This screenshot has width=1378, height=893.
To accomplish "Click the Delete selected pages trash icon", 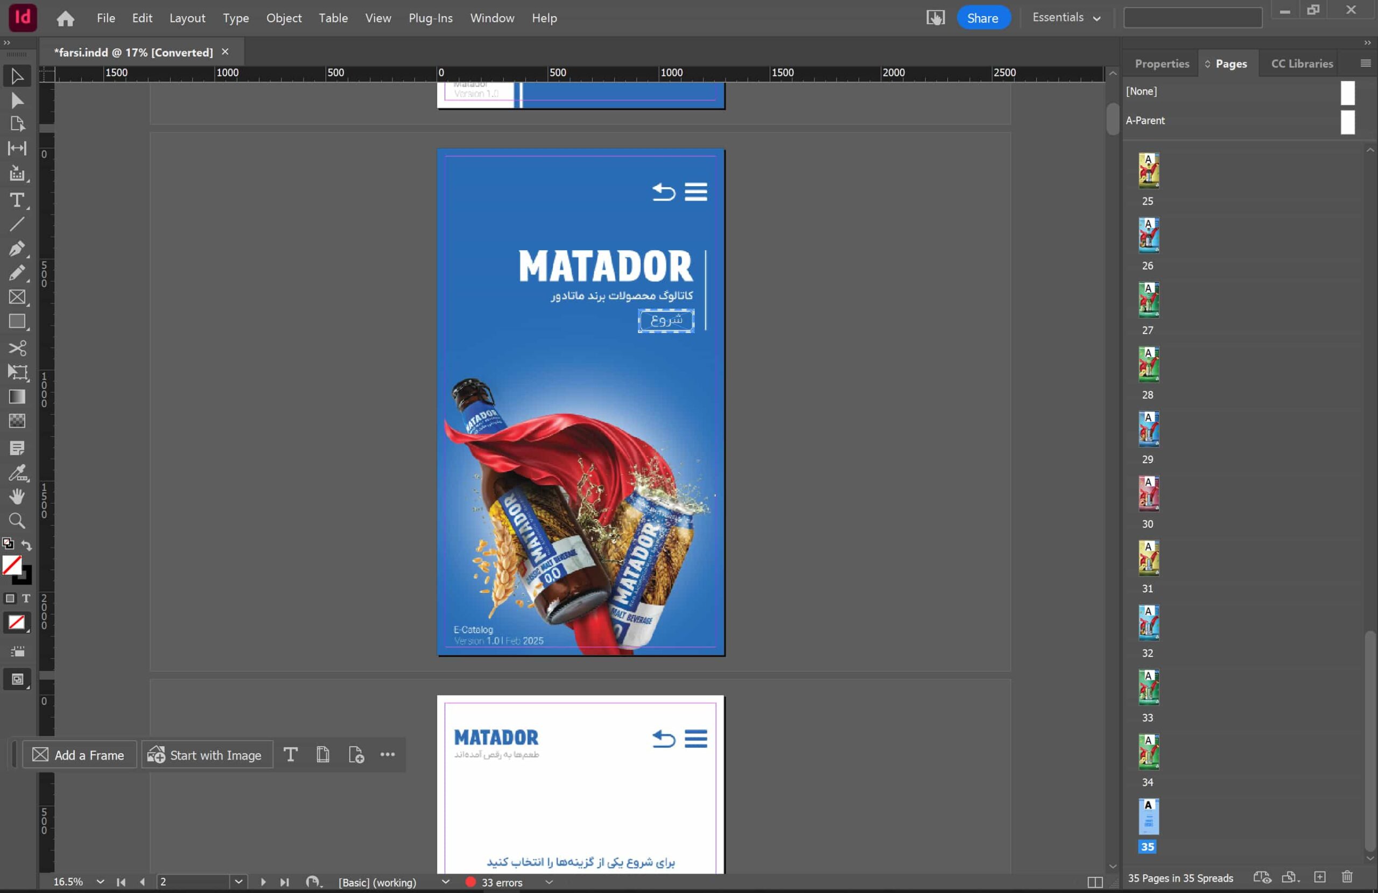I will (1347, 877).
